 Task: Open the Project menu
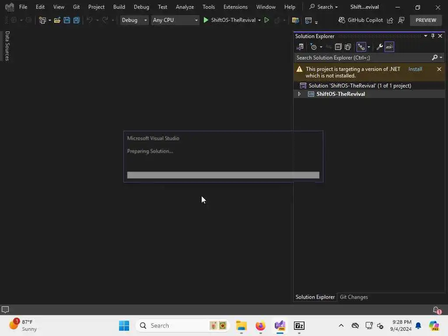click(96, 7)
